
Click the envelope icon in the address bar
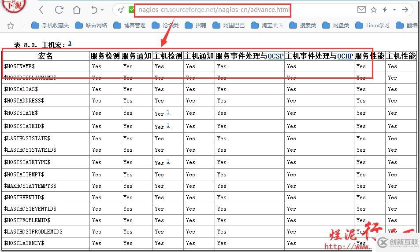pyautogui.click(x=361, y=10)
